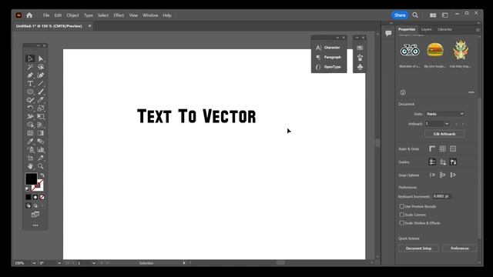Toggle show guides icon
Screen dimensions: 493x277
point(432,162)
